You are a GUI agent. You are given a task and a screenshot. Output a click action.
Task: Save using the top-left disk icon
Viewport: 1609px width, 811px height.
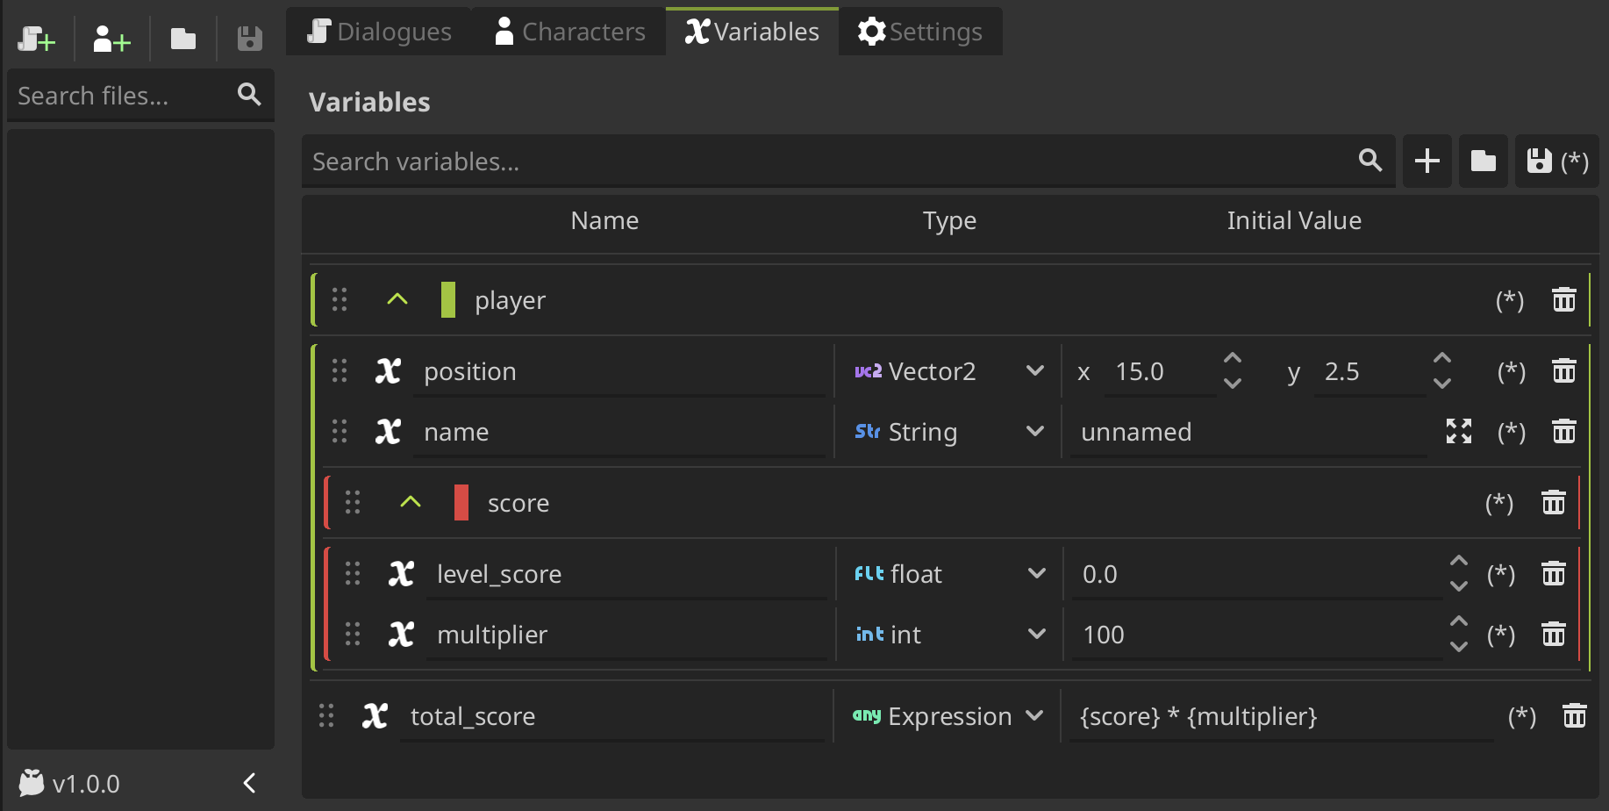248,38
